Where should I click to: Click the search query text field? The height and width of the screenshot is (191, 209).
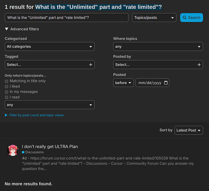(x=66, y=18)
